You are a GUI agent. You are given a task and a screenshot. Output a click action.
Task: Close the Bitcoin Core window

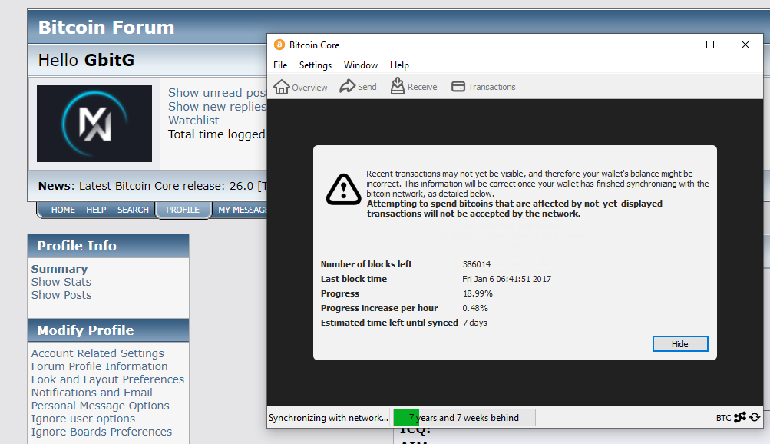pyautogui.click(x=745, y=45)
